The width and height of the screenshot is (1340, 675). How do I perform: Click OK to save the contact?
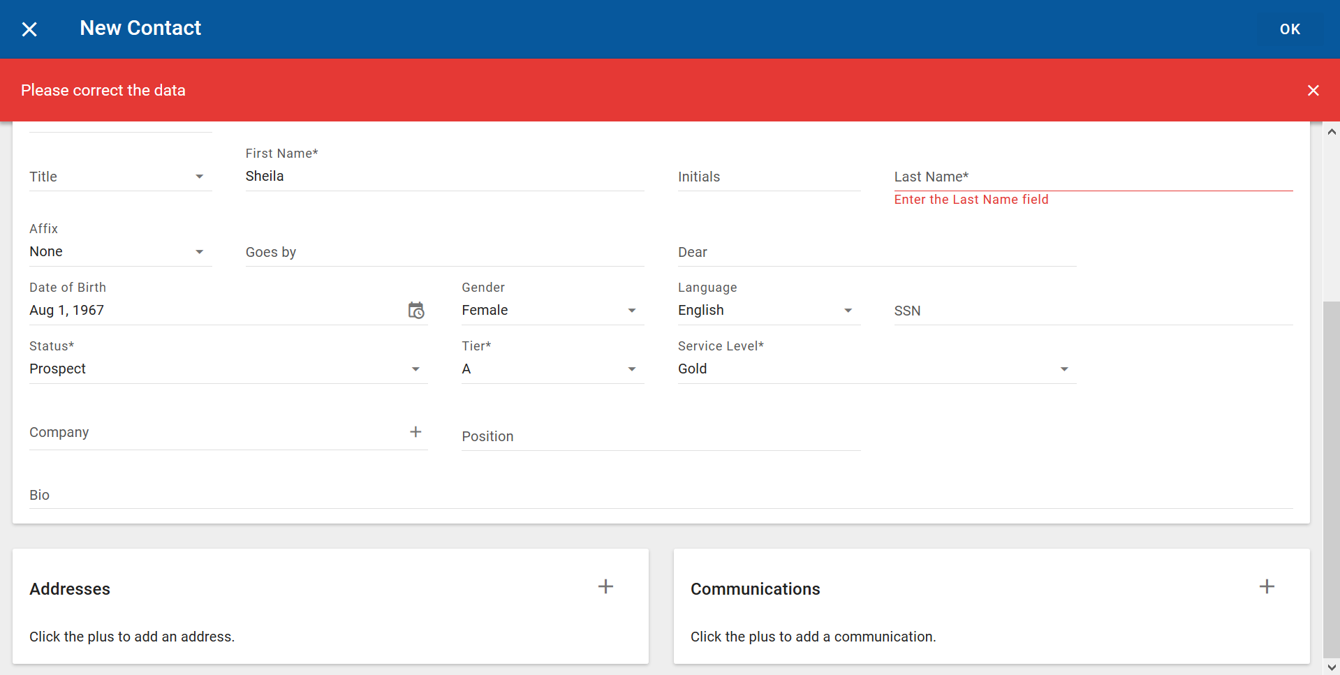[x=1289, y=29]
